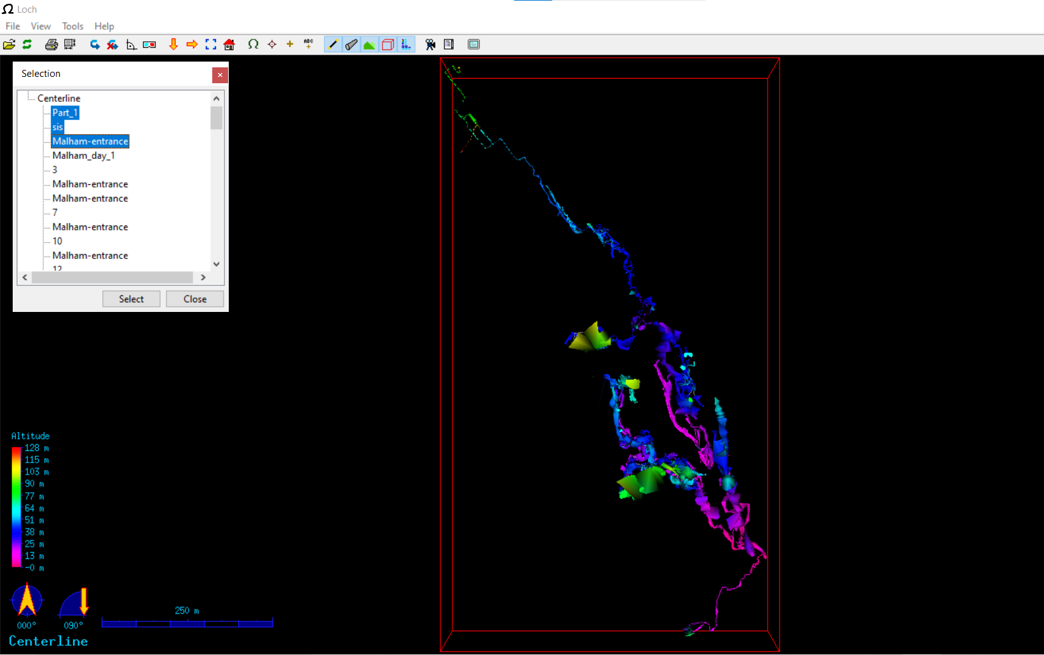
Task: Click the tree scroll right arrow
Action: pyautogui.click(x=203, y=278)
